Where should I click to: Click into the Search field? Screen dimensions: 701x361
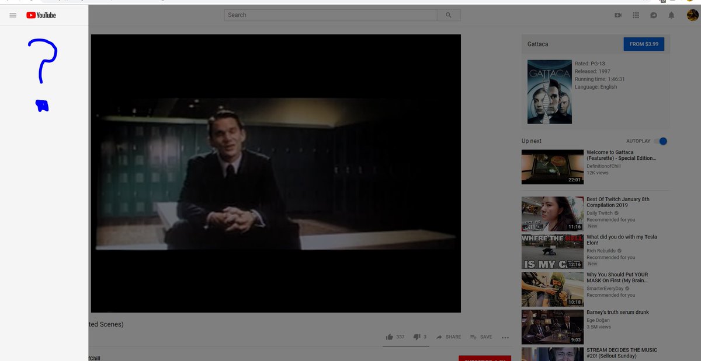(331, 15)
